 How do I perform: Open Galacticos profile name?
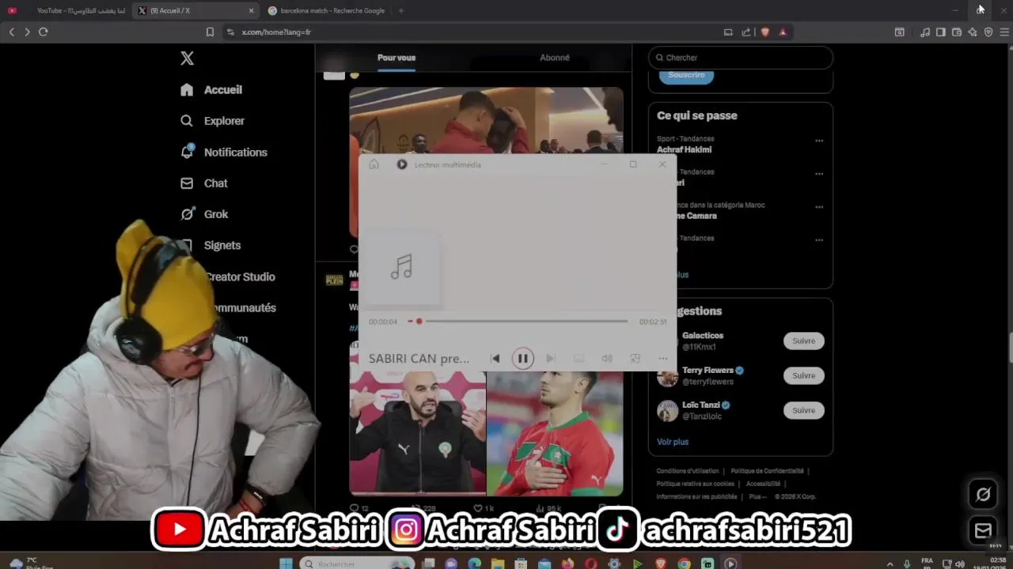pyautogui.click(x=703, y=335)
